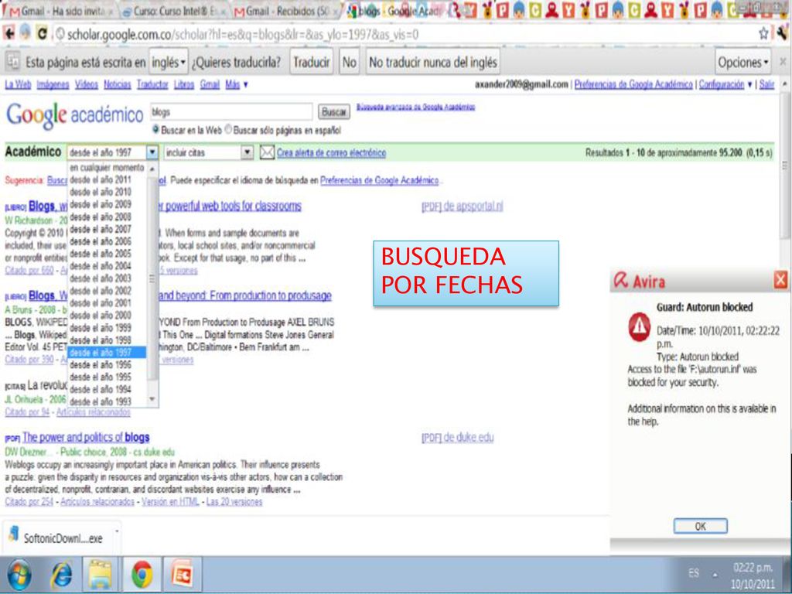Image resolution: width=792 pixels, height=594 pixels.
Task: Click the translate bar language icon
Action: (13, 62)
